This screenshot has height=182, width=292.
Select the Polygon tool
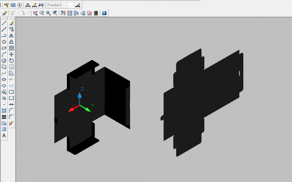pos(4,42)
